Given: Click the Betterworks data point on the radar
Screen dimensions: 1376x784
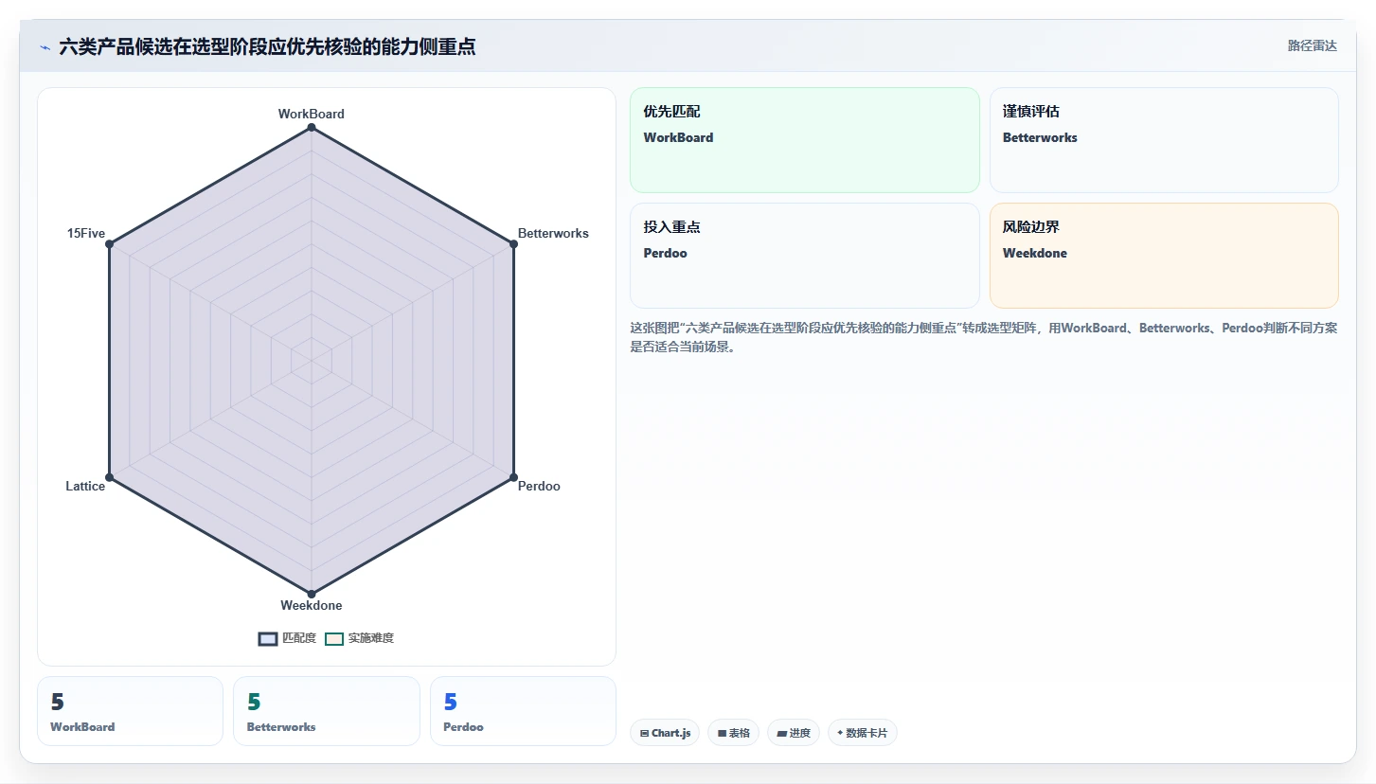Looking at the screenshot, I should pyautogui.click(x=513, y=244).
